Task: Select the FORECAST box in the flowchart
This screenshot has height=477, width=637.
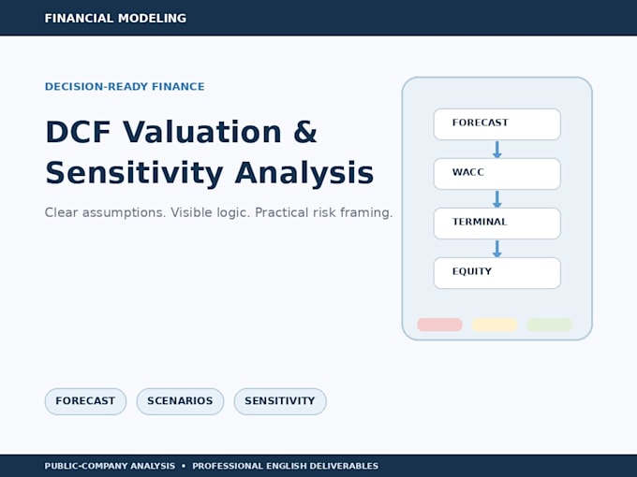Action: pos(496,124)
